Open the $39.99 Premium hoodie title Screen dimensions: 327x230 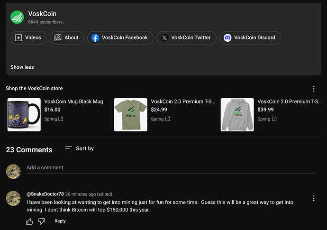click(290, 101)
